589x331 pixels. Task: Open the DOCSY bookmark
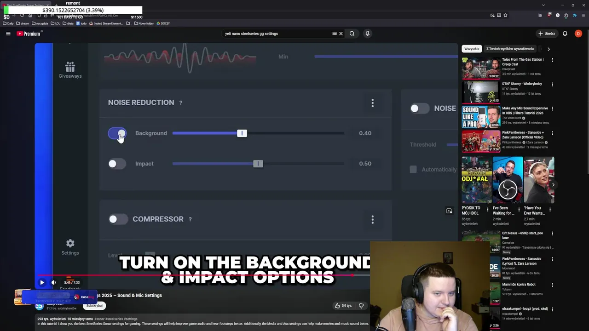coord(163,23)
